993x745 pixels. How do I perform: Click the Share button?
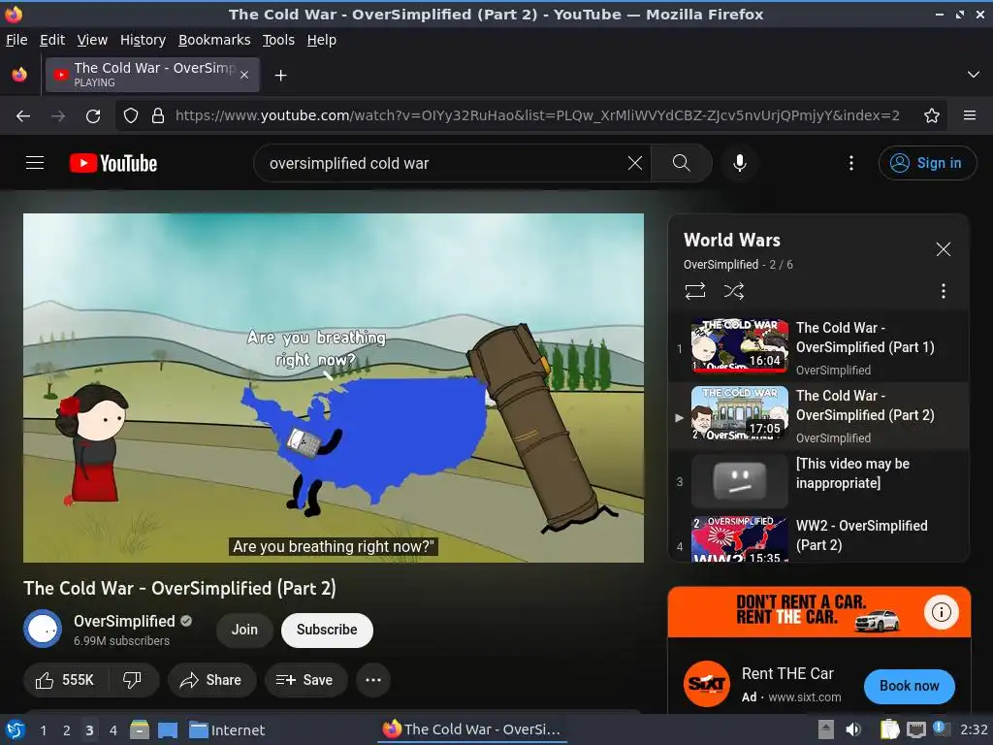(x=211, y=680)
